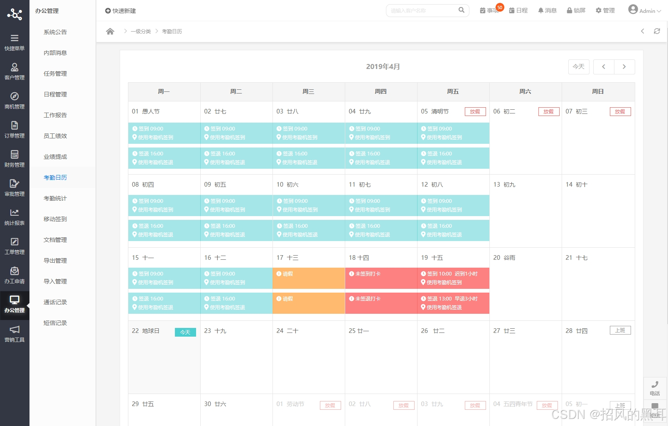Click 放假 tag on 05 清明节
The image size is (668, 426).
pyautogui.click(x=475, y=112)
